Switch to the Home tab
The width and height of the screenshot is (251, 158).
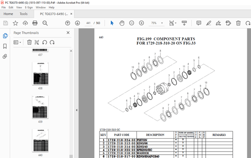coord(9,14)
